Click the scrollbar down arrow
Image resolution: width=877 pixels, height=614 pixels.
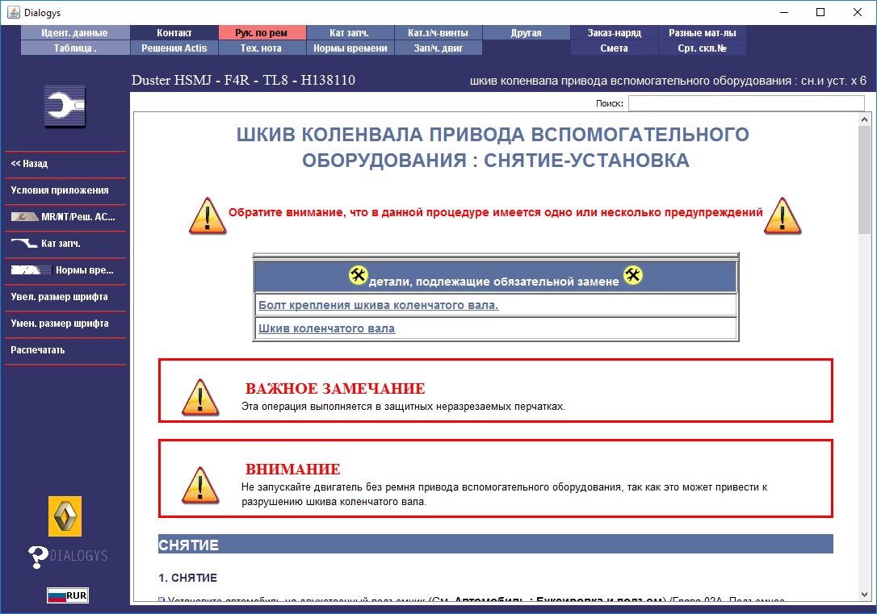tap(864, 595)
